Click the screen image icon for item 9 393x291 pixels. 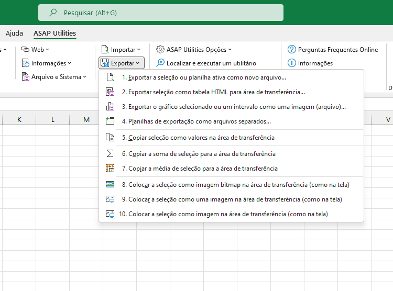(x=110, y=199)
